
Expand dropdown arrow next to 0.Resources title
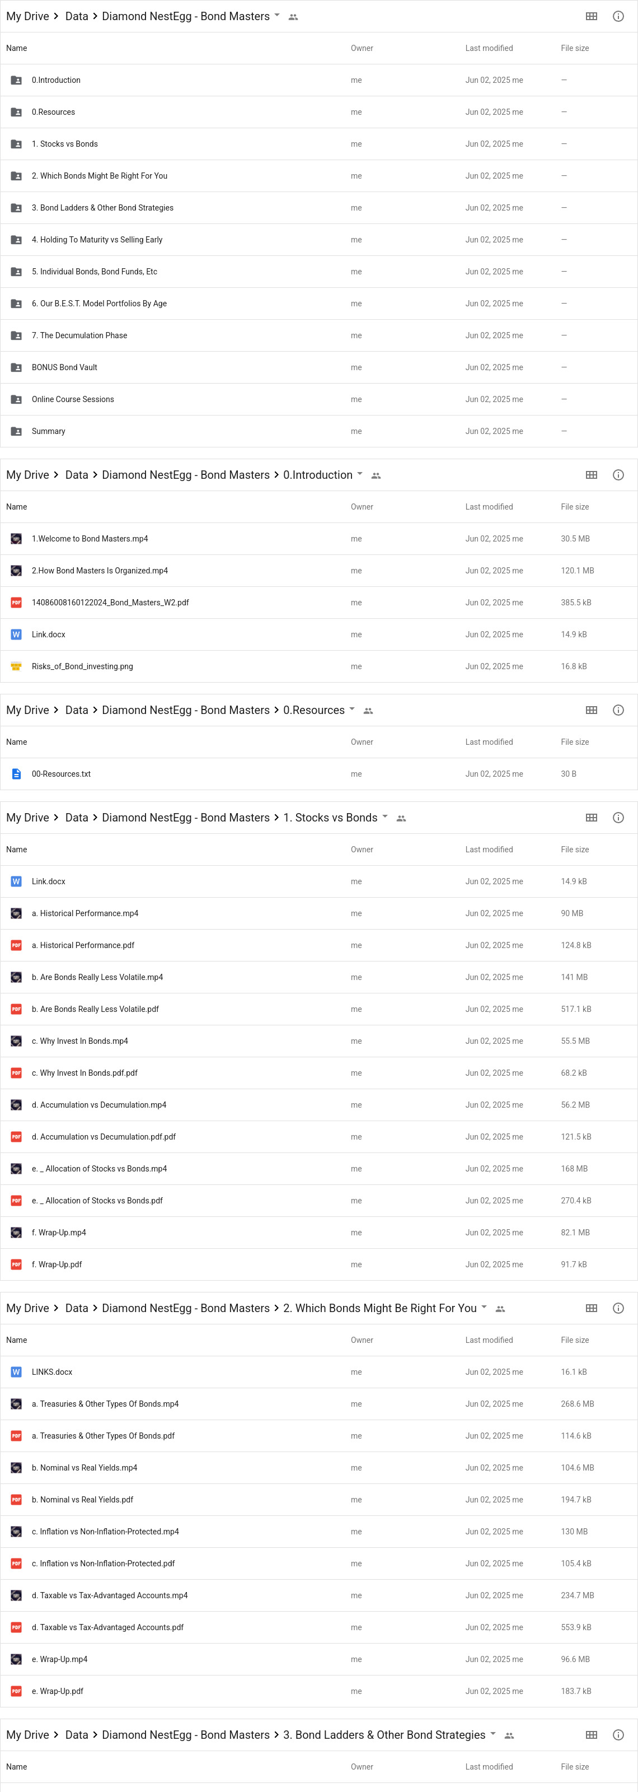pos(351,708)
